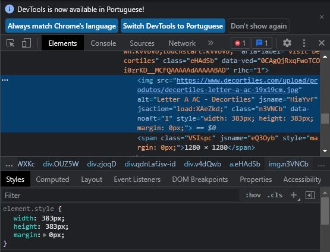Expand the margin shorthand triangle
This screenshot has width=330, height=252.
[45, 235]
